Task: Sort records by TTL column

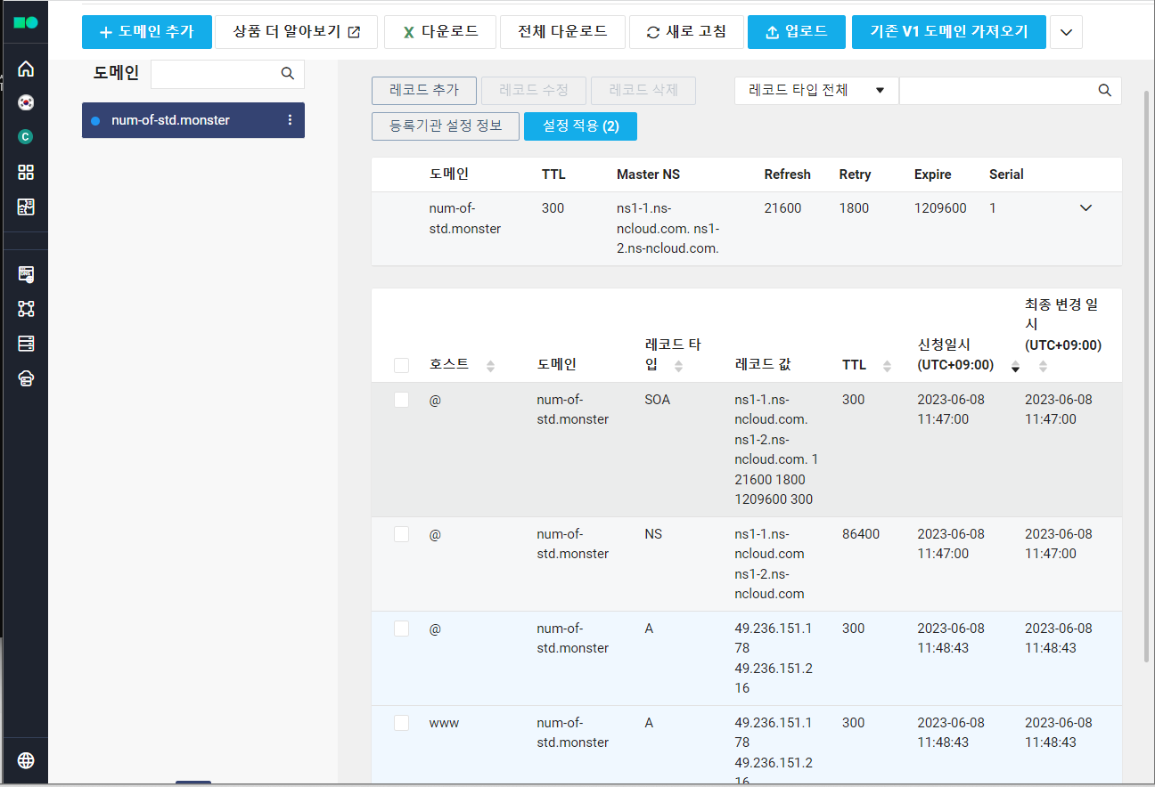Action: [887, 365]
